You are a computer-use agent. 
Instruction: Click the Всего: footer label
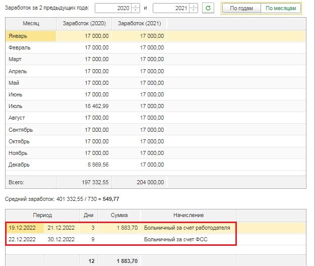coord(16,183)
